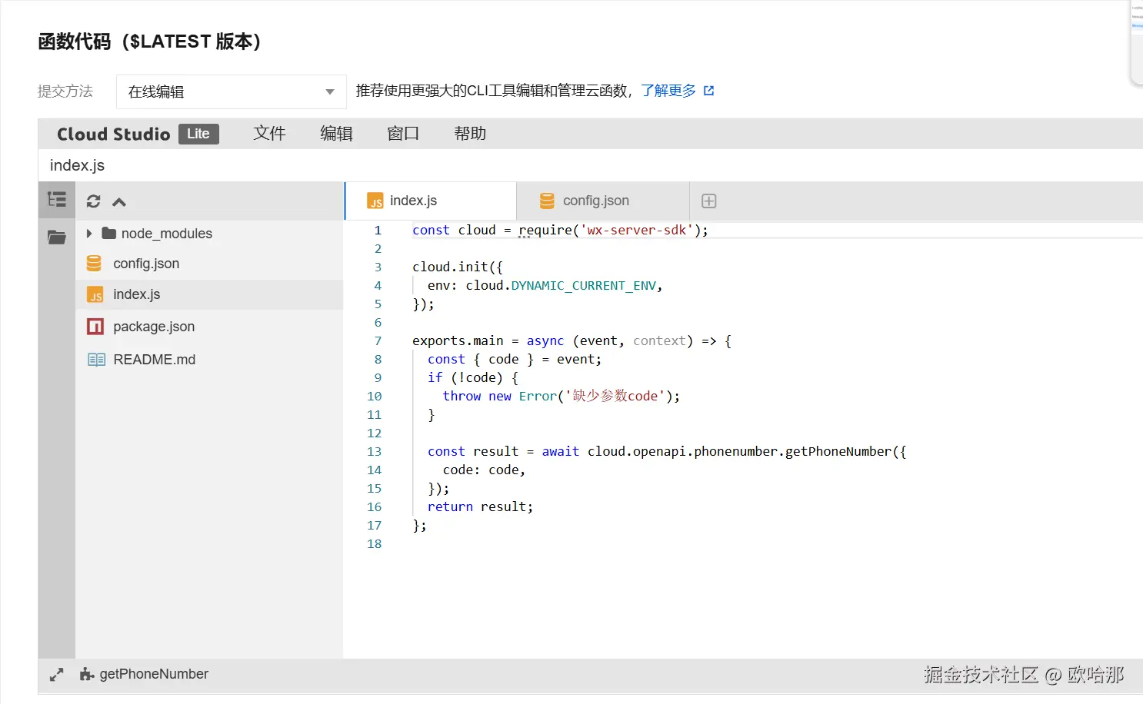Click 'if (!code) {' on line 9

[473, 377]
